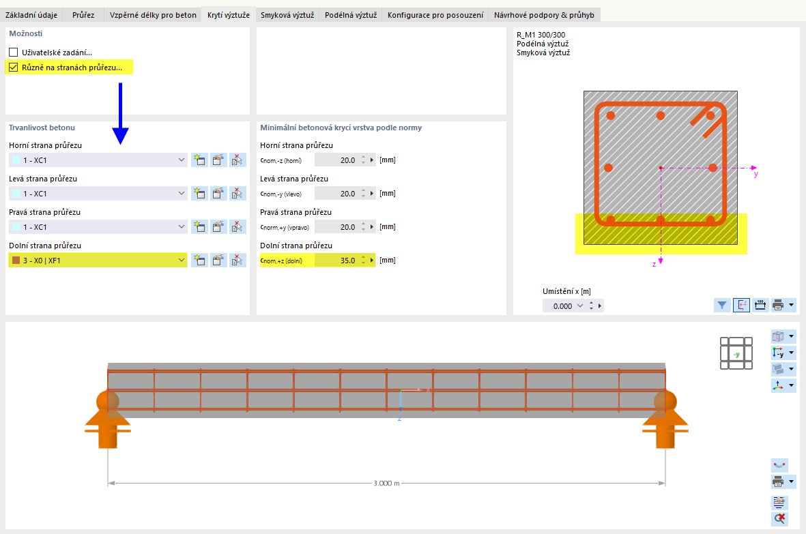Pick durability with cursor for Horní strana průřezu

237,160
